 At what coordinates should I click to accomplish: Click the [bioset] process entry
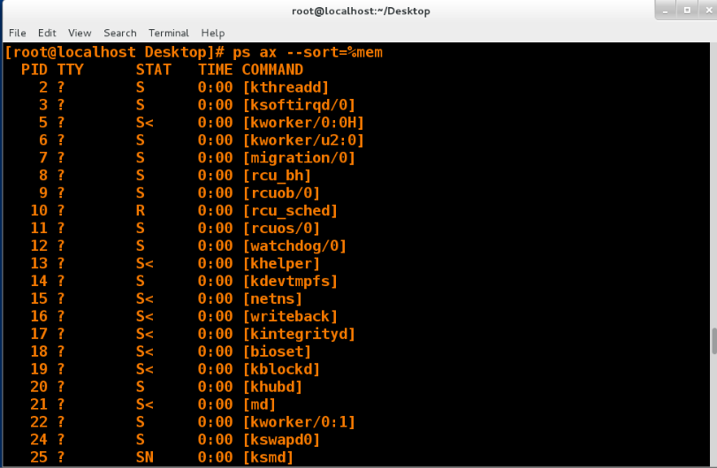(x=277, y=351)
